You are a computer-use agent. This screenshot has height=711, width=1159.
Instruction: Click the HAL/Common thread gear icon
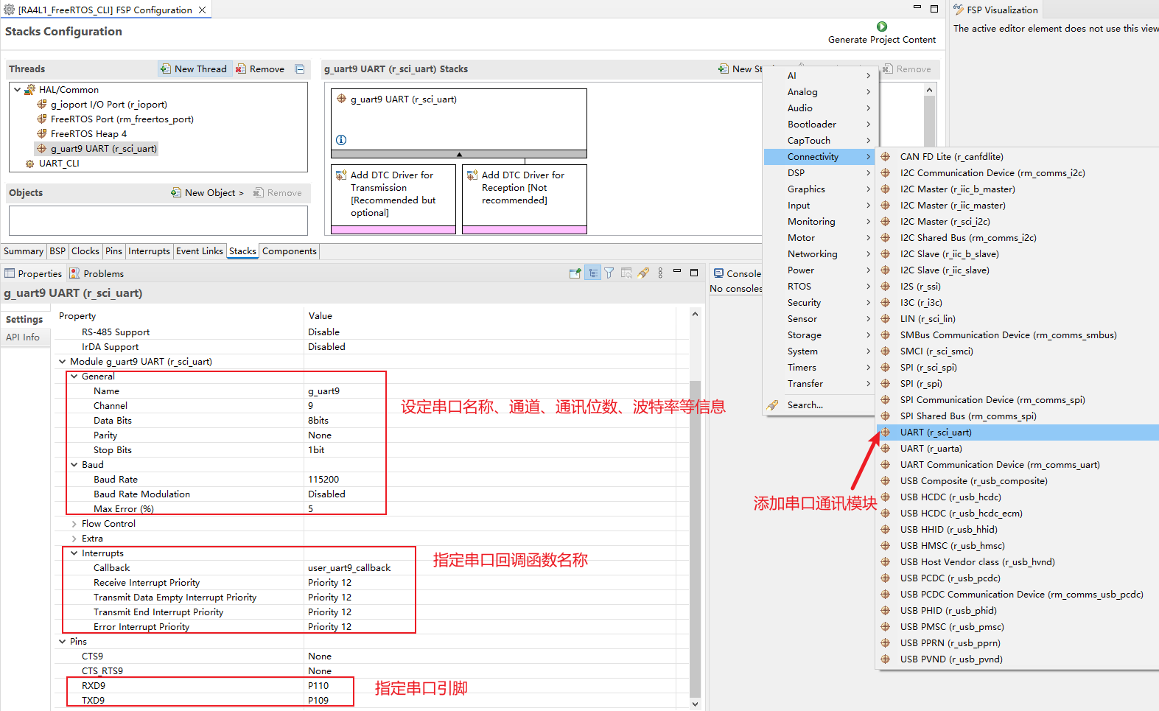(30, 90)
